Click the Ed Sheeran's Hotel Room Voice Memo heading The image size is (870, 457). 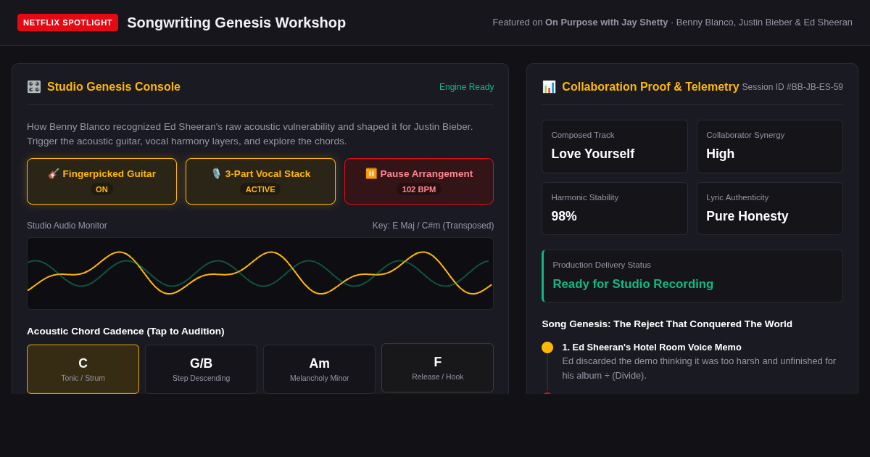coord(652,347)
